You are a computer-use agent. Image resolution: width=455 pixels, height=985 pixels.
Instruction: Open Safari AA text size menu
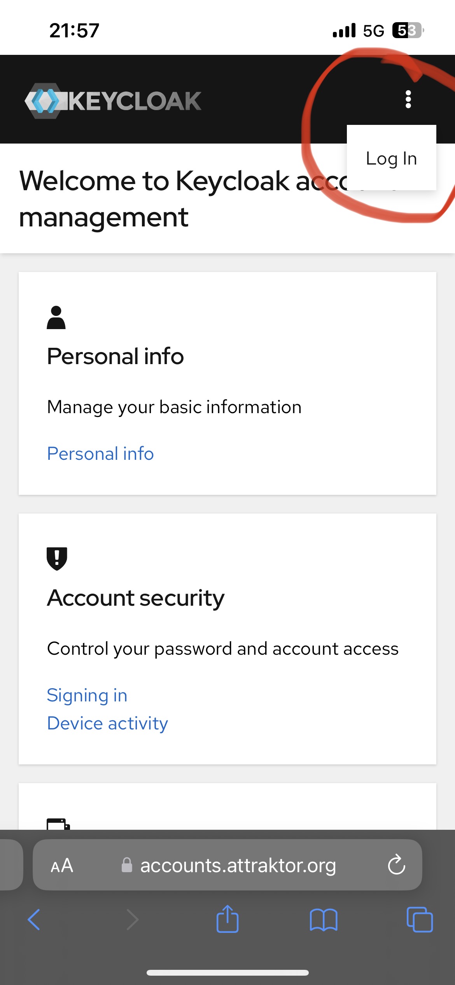coord(62,866)
